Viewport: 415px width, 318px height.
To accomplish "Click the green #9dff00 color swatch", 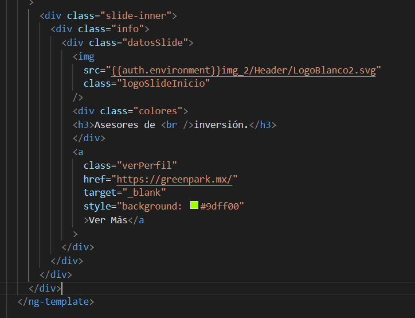I will [194, 206].
